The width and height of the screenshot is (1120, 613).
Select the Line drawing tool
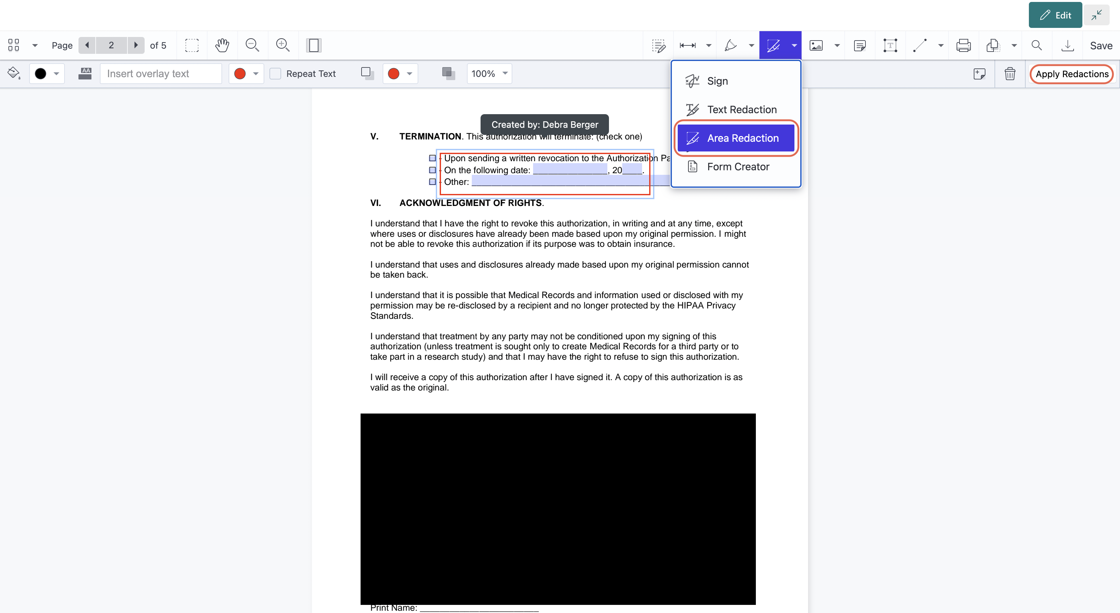(x=920, y=45)
